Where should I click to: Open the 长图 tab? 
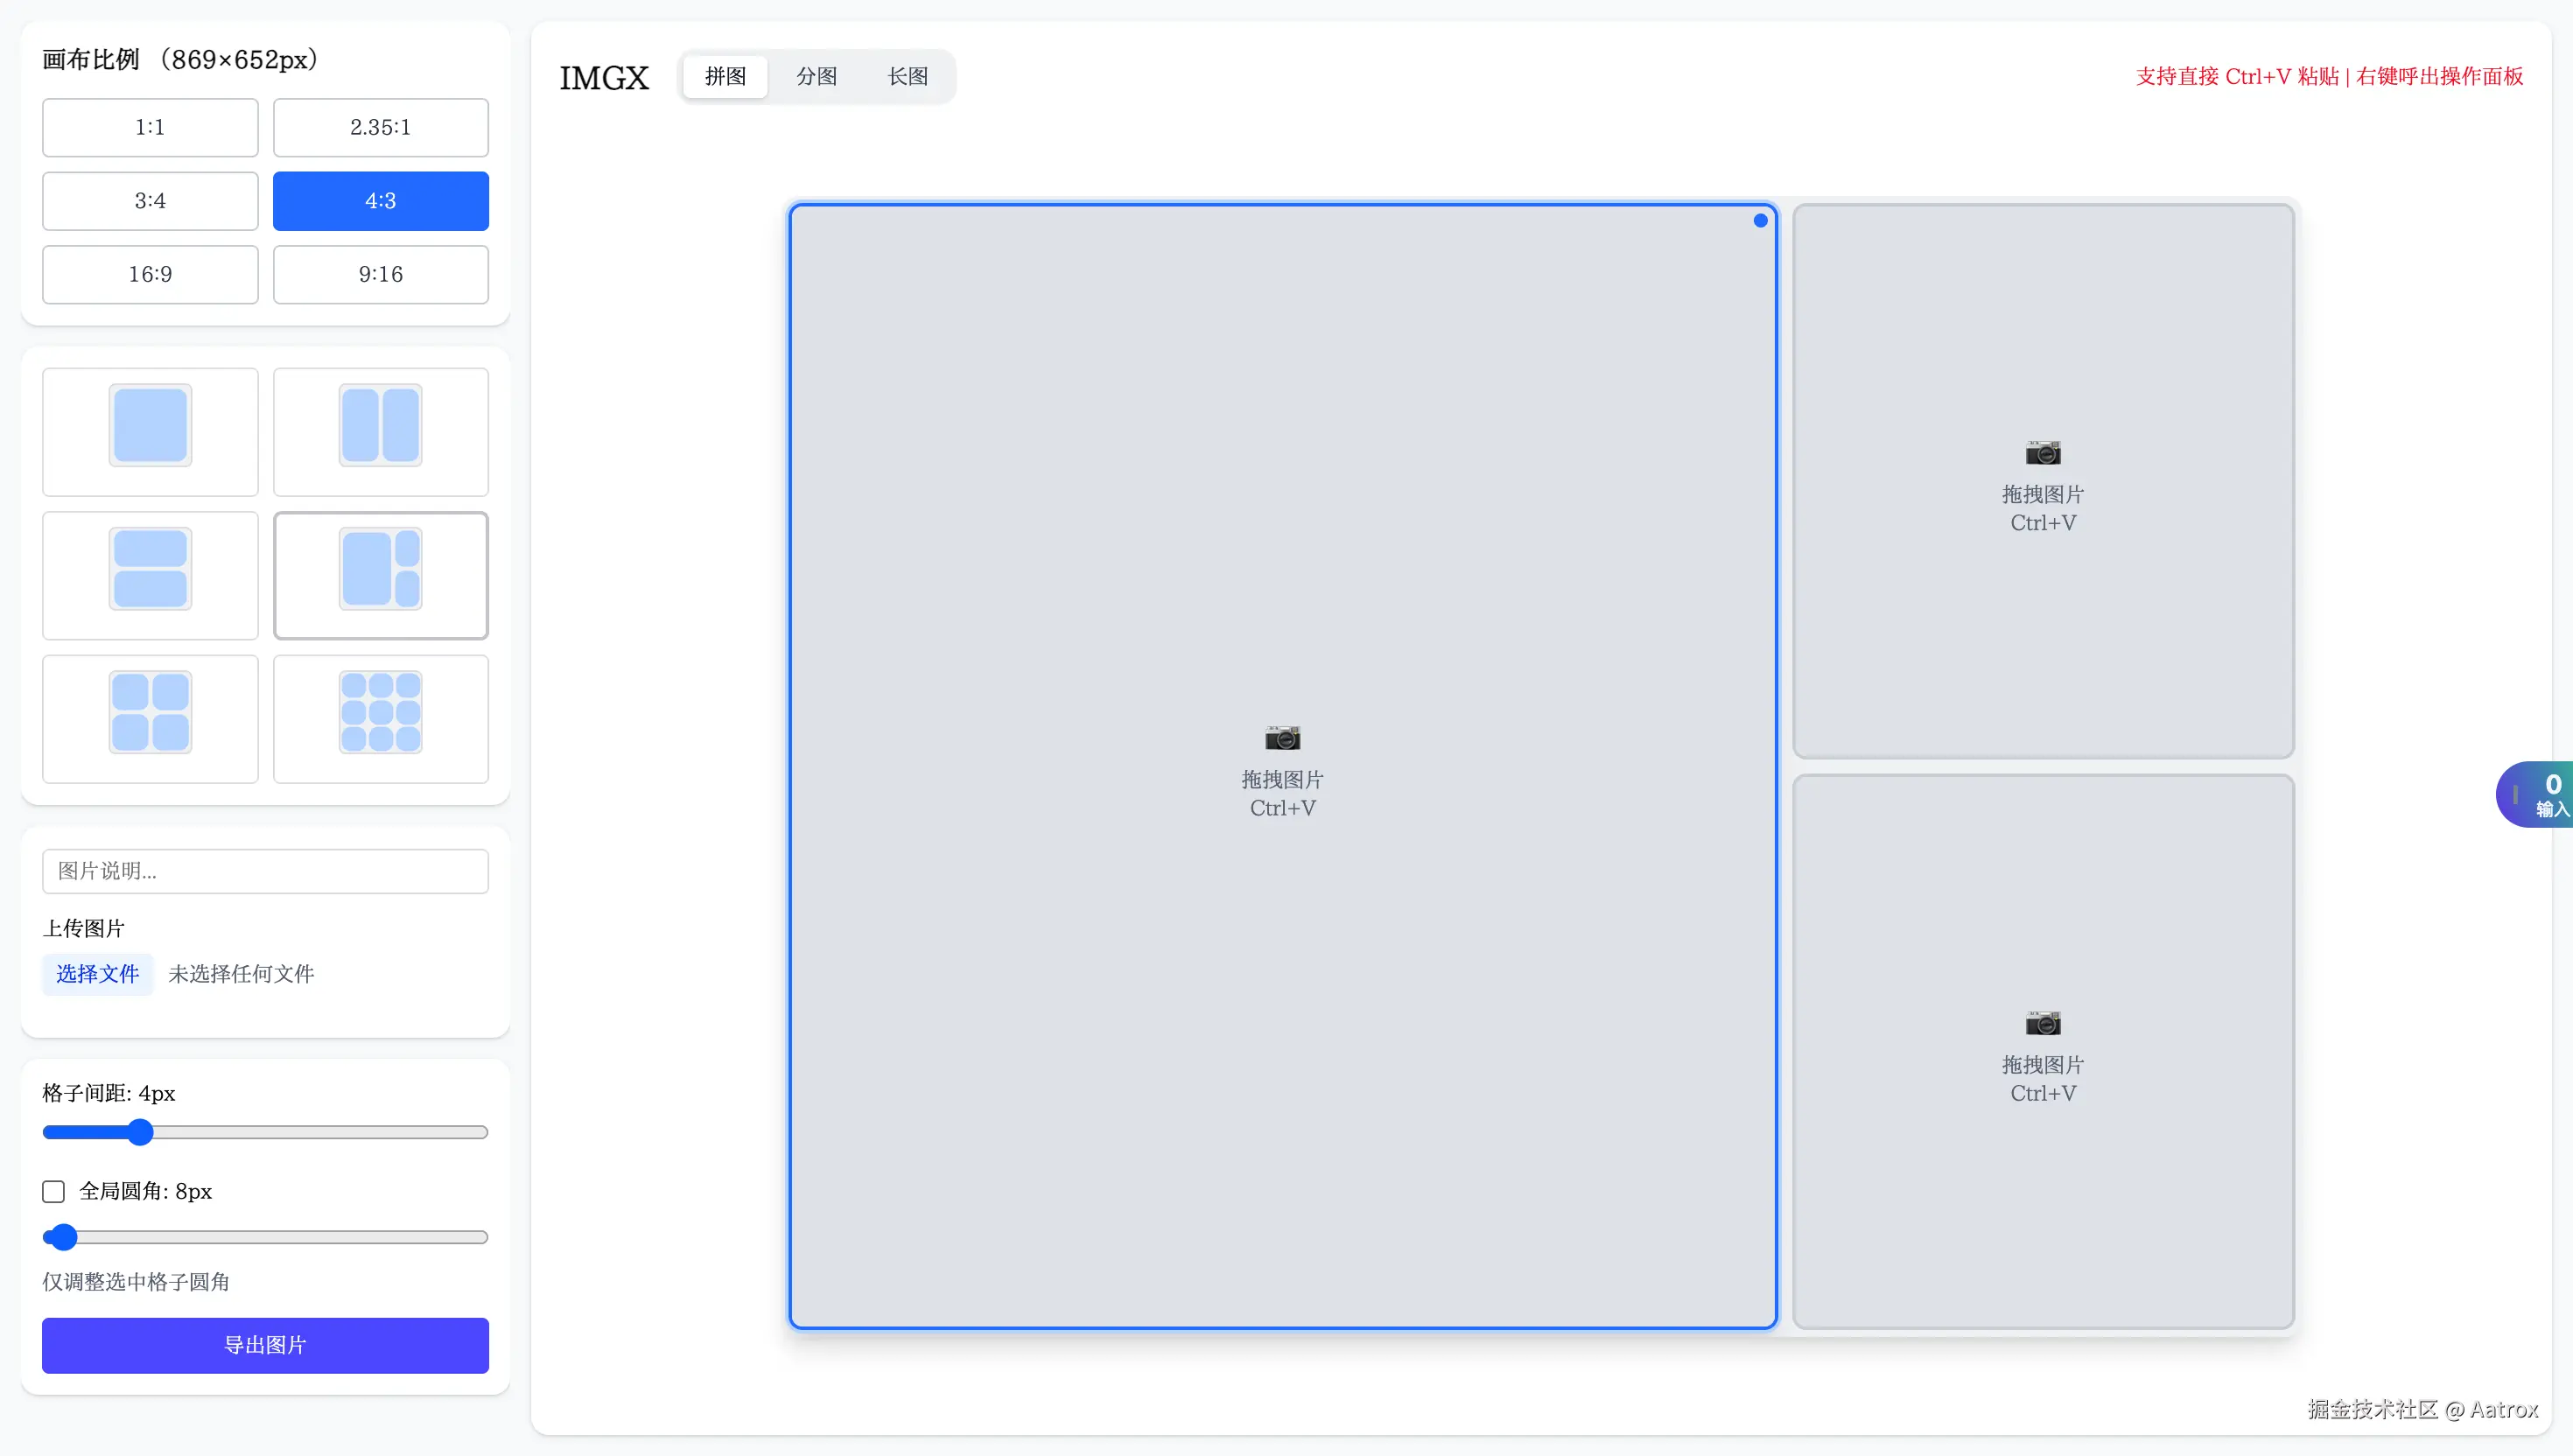tap(907, 76)
